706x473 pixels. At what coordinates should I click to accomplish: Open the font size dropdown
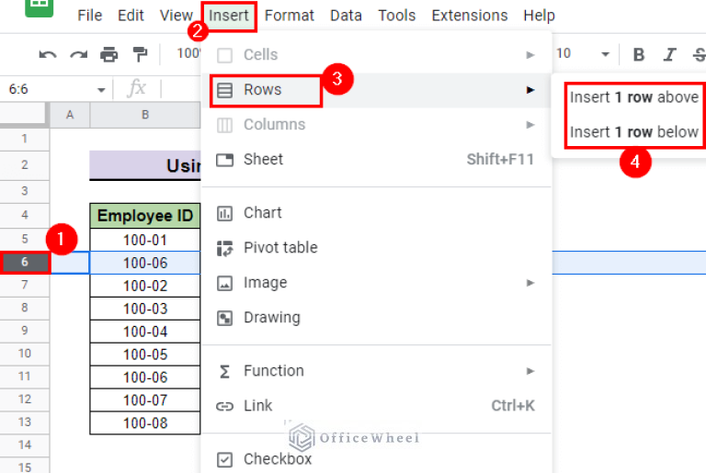tap(604, 55)
